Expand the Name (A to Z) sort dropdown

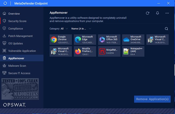click(81, 29)
